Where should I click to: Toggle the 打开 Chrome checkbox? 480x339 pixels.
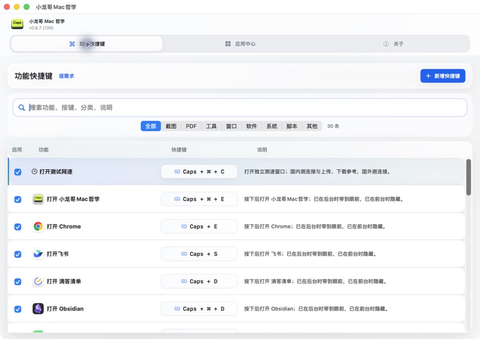(x=18, y=227)
